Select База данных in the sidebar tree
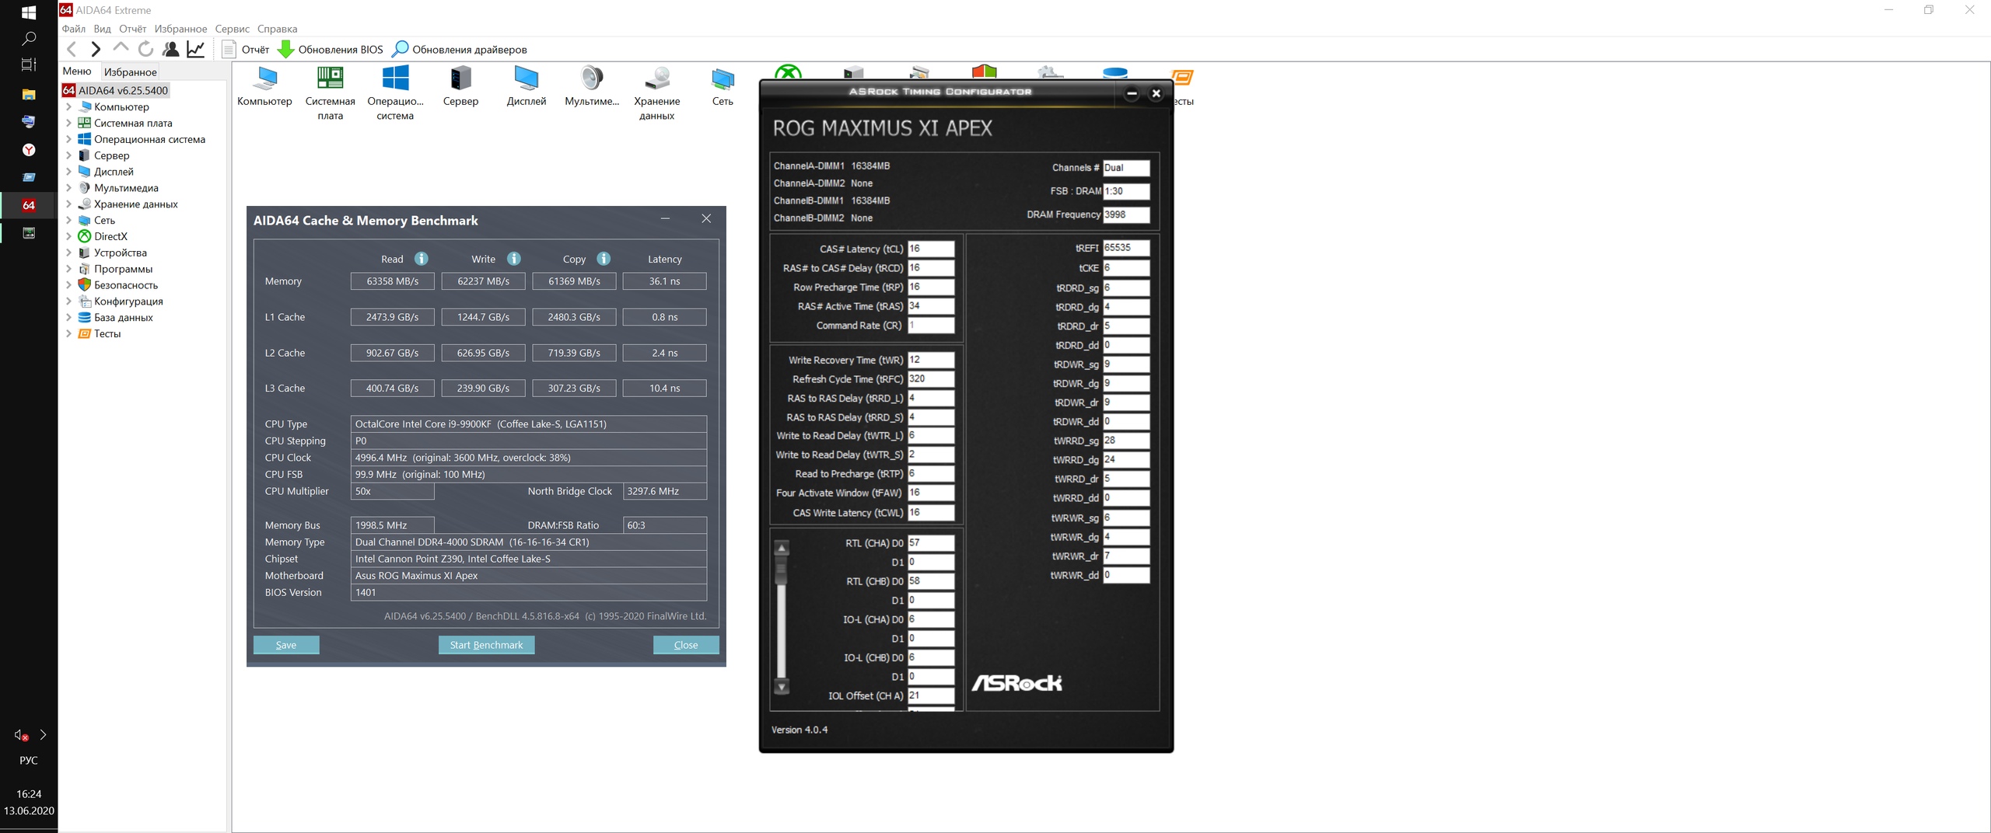 tap(123, 318)
